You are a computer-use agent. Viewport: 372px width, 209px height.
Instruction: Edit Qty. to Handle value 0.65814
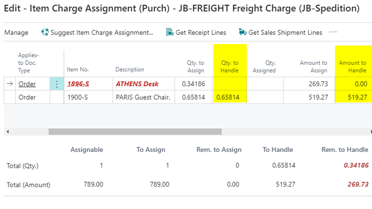(228, 97)
